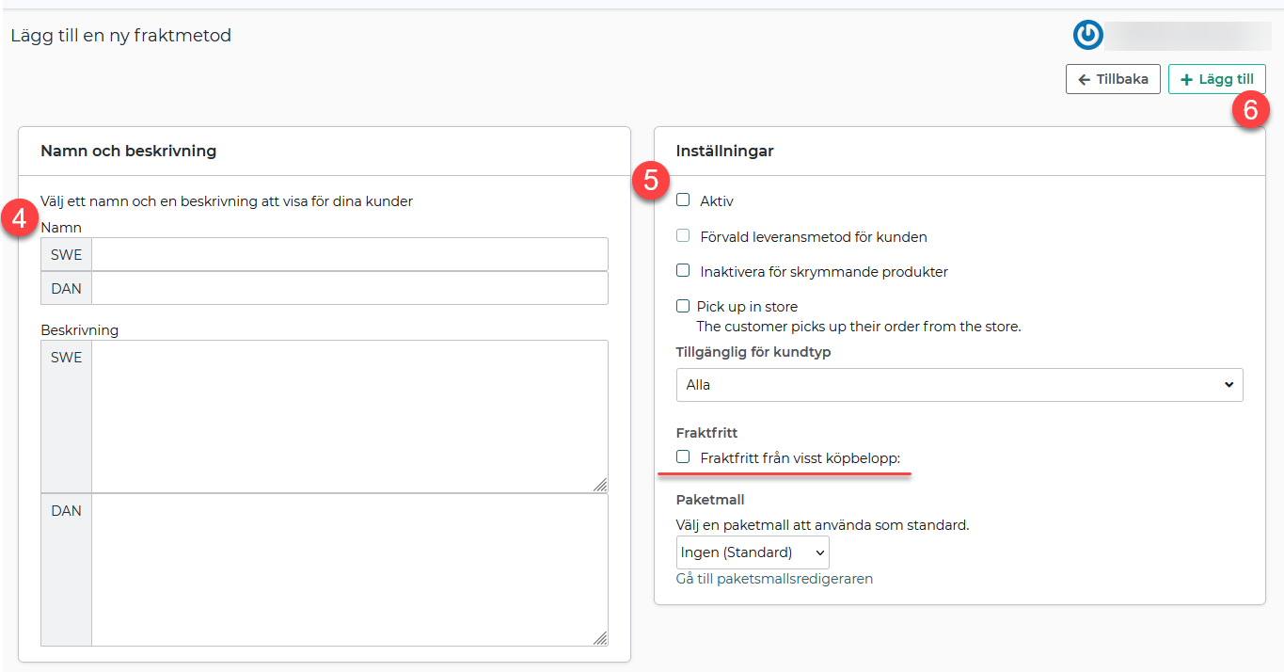The image size is (1284, 672).
Task: Expand the Paketmall Ingen (Standard) dropdown
Action: [753, 552]
